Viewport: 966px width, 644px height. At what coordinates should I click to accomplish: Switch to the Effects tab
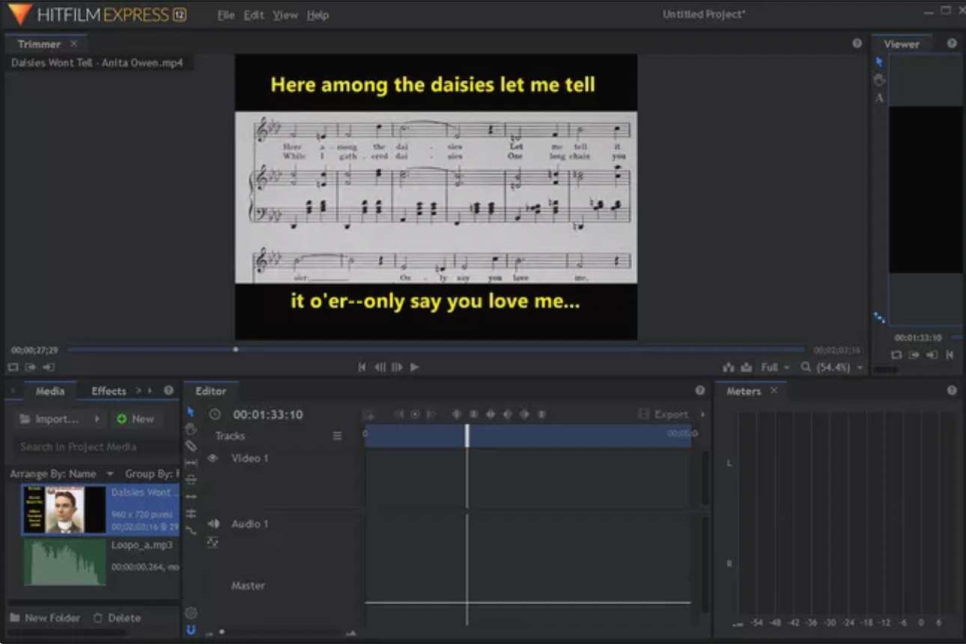(109, 390)
